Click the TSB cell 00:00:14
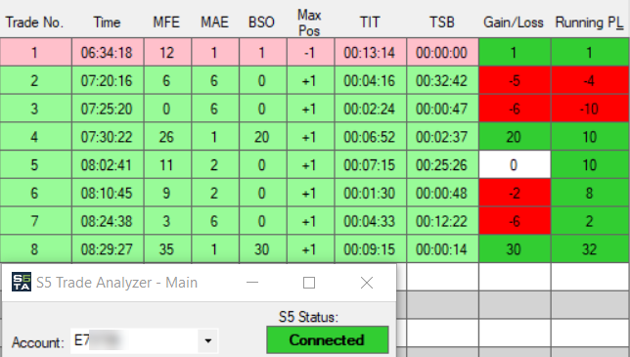Viewport: 630px width, 357px height. 442,249
